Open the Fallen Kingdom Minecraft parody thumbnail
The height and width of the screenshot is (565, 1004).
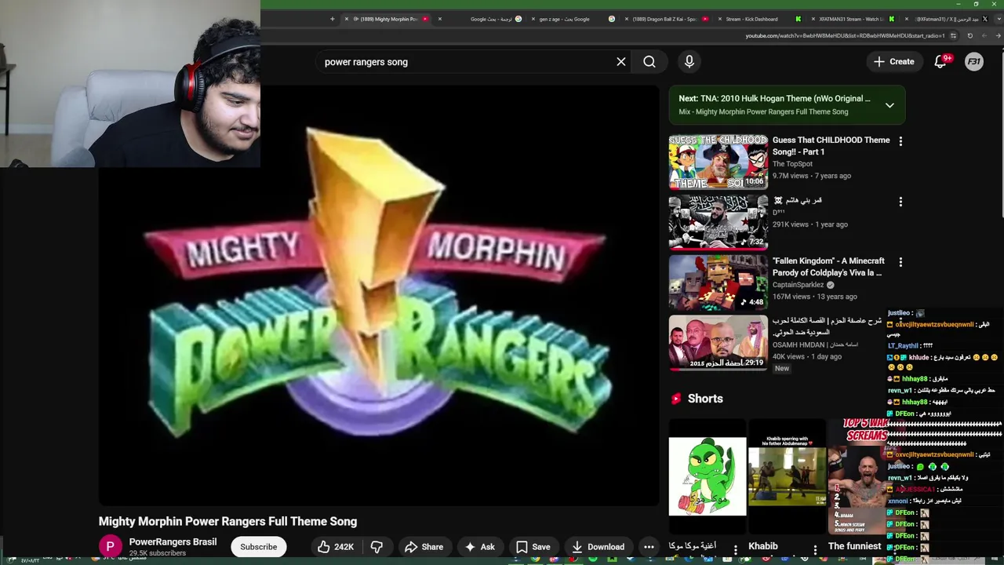coord(718,283)
